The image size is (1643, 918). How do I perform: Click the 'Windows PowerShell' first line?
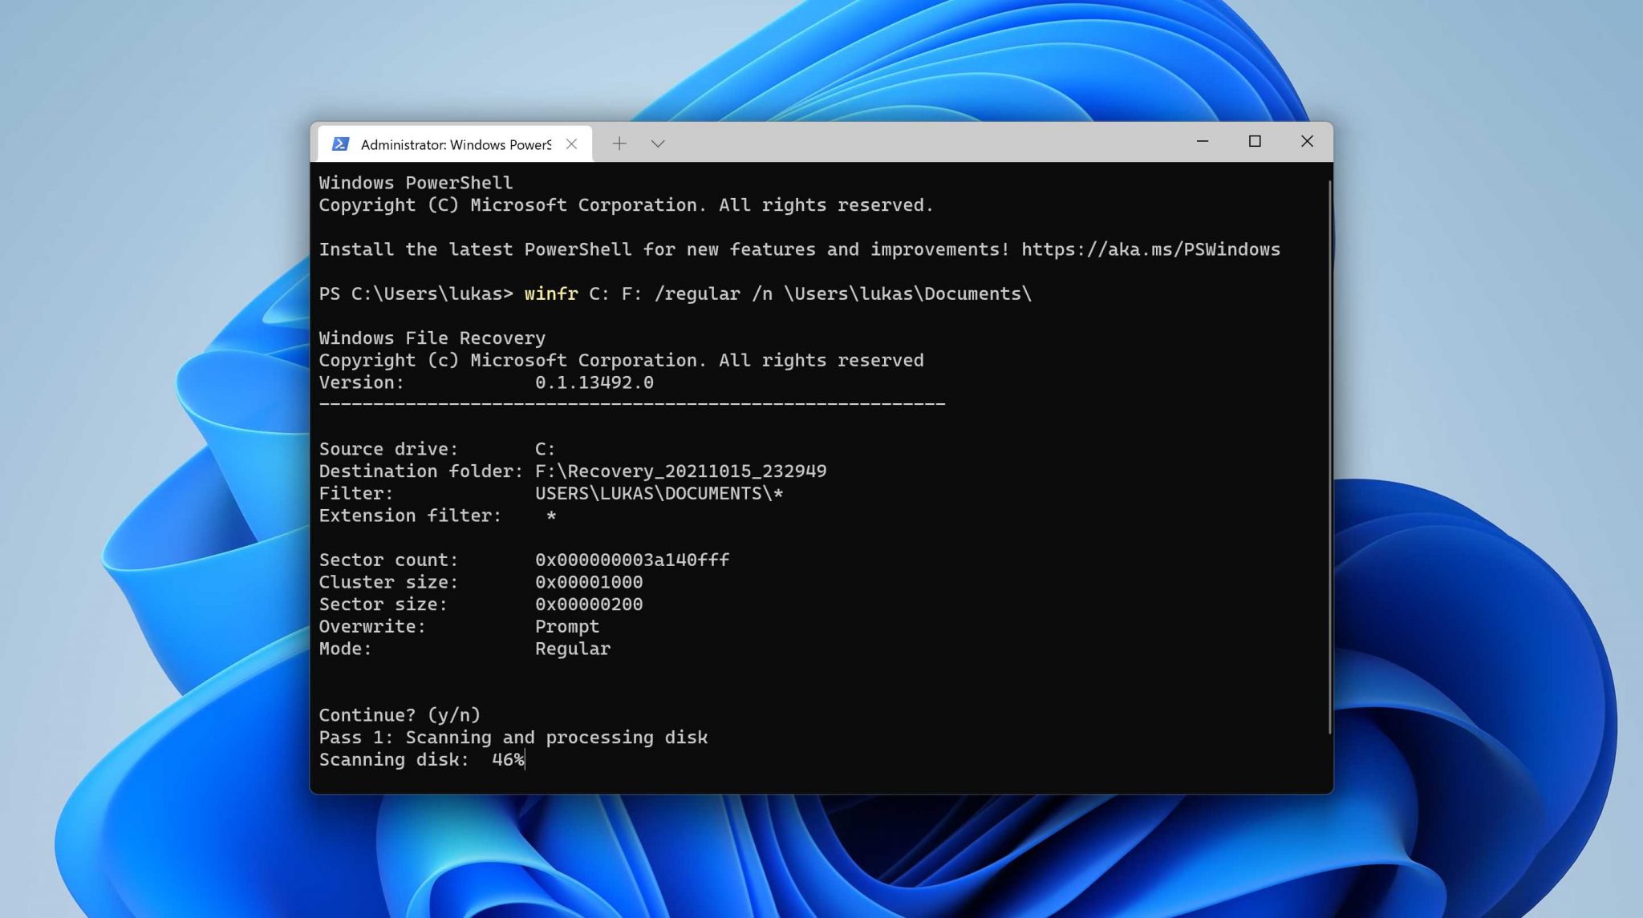pos(416,183)
